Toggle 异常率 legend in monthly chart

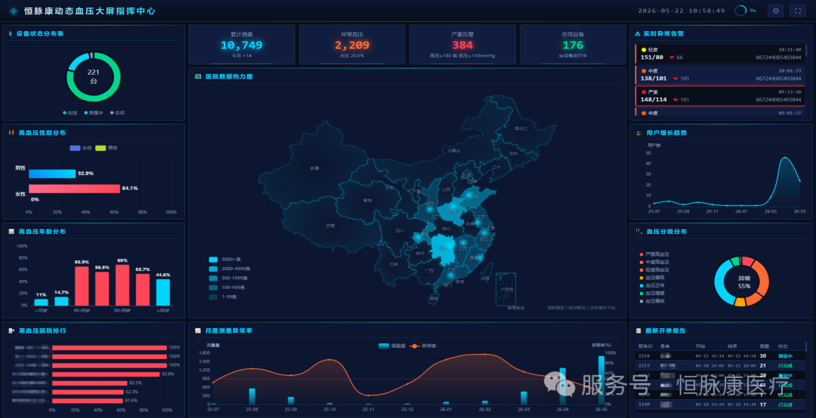pyautogui.click(x=422, y=346)
